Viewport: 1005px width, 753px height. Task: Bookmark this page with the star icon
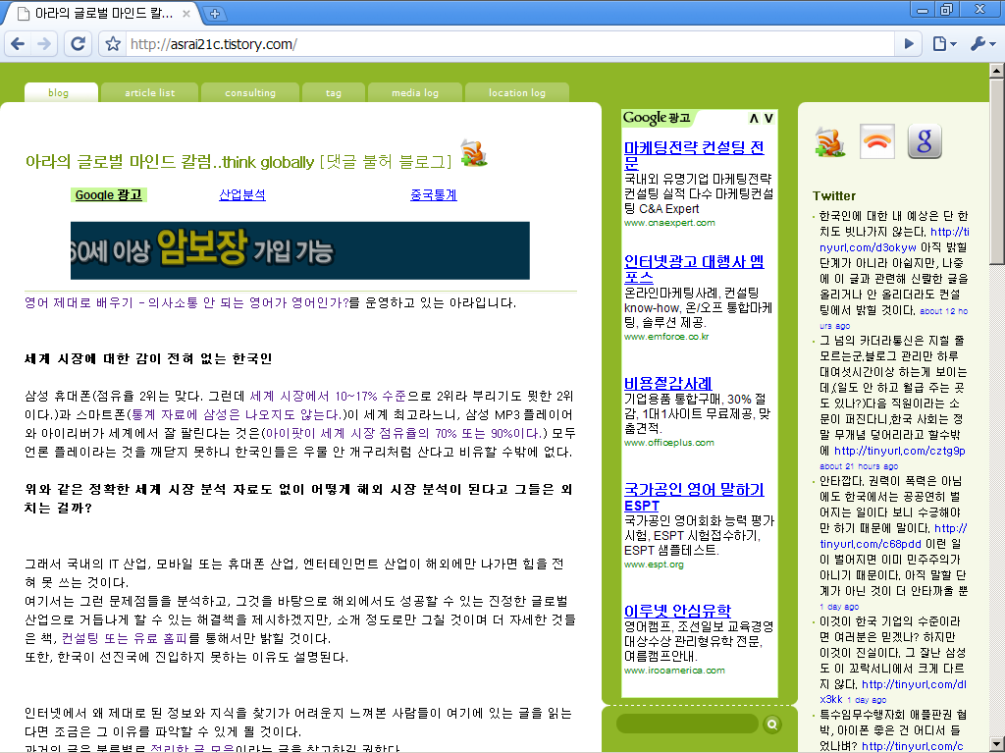tap(113, 44)
